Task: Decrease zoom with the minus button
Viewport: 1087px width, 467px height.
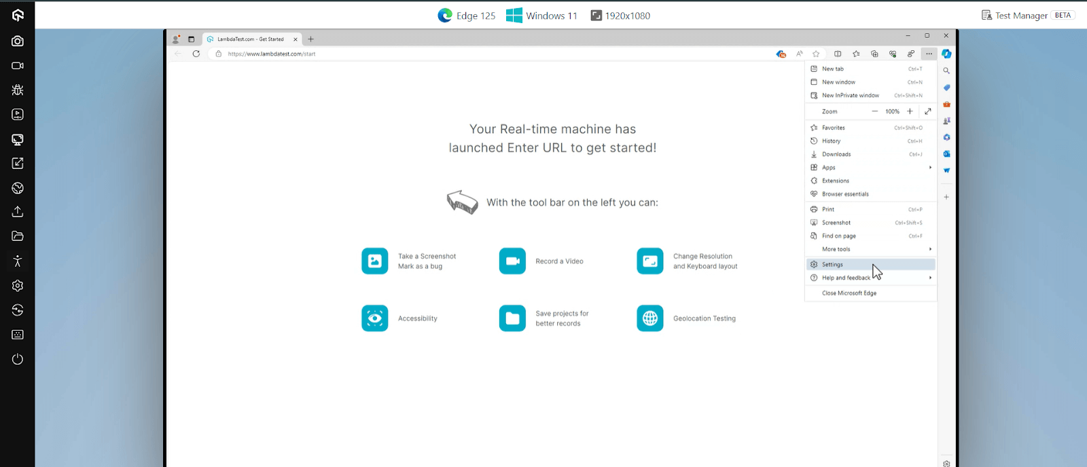Action: click(x=875, y=111)
